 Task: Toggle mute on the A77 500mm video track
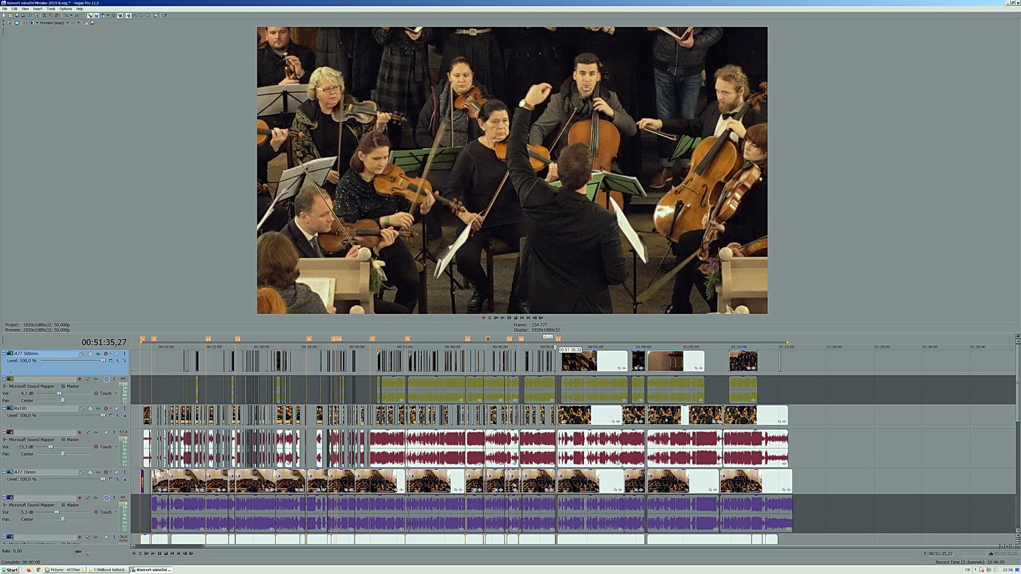click(116, 354)
